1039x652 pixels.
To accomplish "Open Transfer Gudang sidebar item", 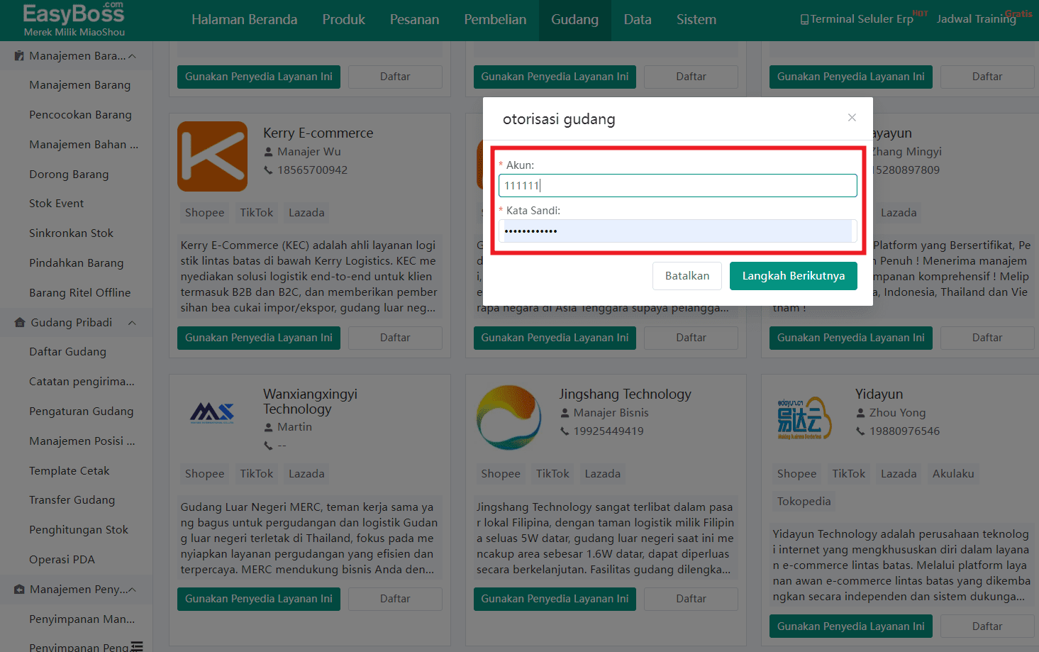I will (x=72, y=500).
